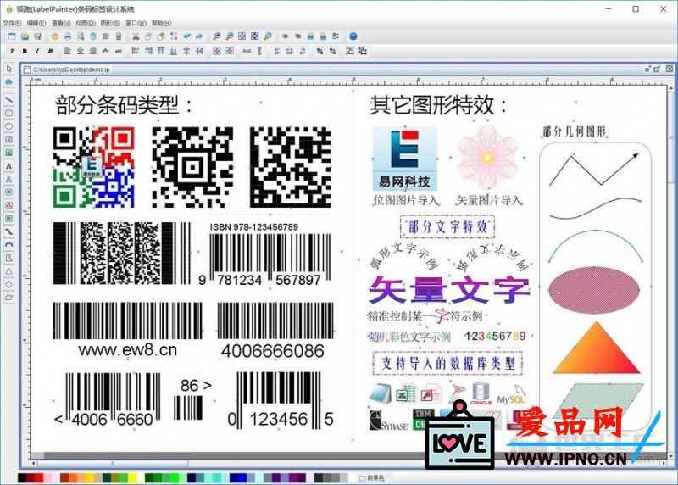678x485 pixels.
Task: Click the black eye icon in toolbar
Action: (285, 36)
